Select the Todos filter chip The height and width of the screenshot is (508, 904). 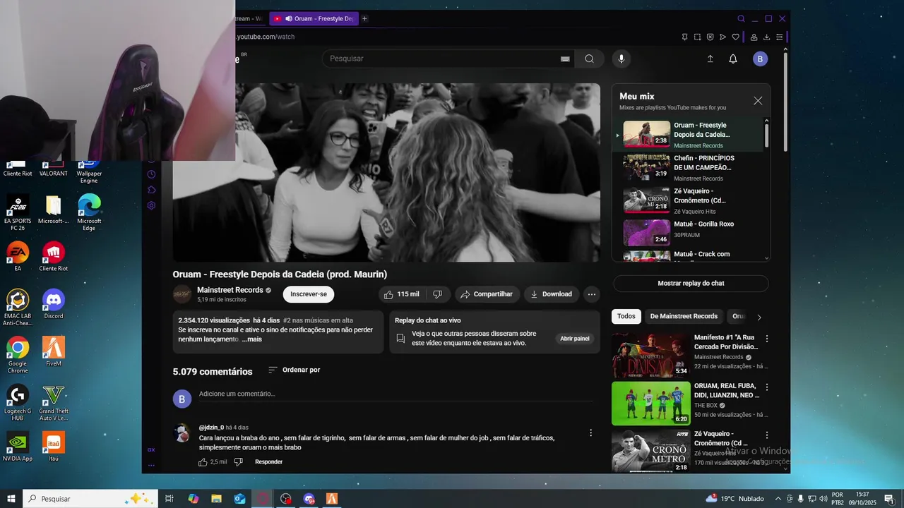[x=626, y=317]
